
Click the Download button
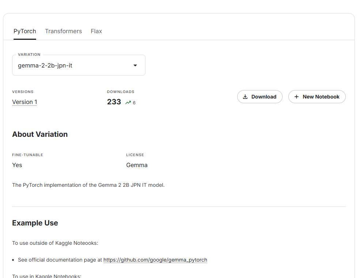259,96
